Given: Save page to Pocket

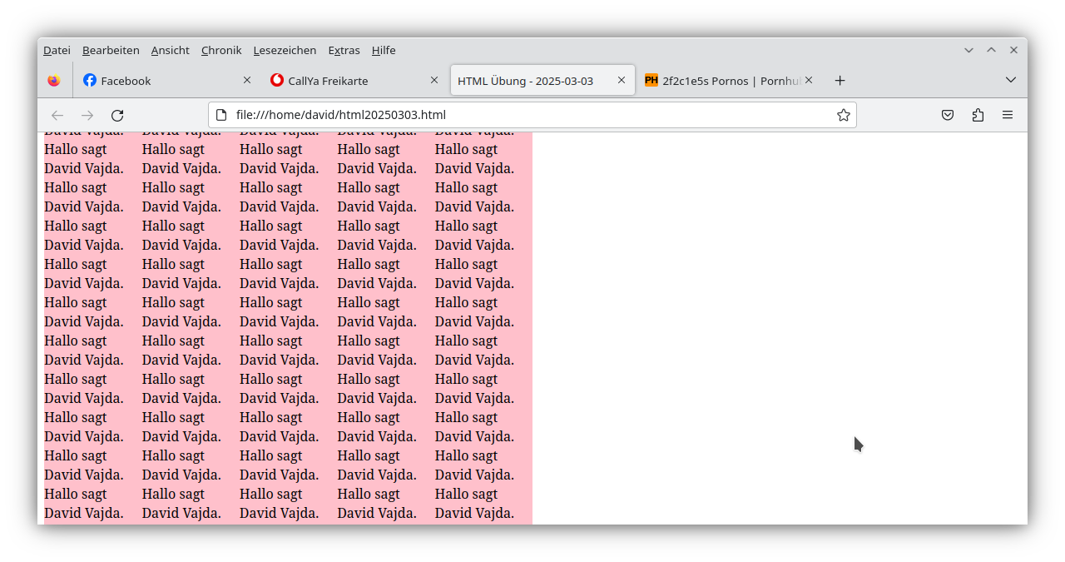Looking at the screenshot, I should click(x=948, y=115).
